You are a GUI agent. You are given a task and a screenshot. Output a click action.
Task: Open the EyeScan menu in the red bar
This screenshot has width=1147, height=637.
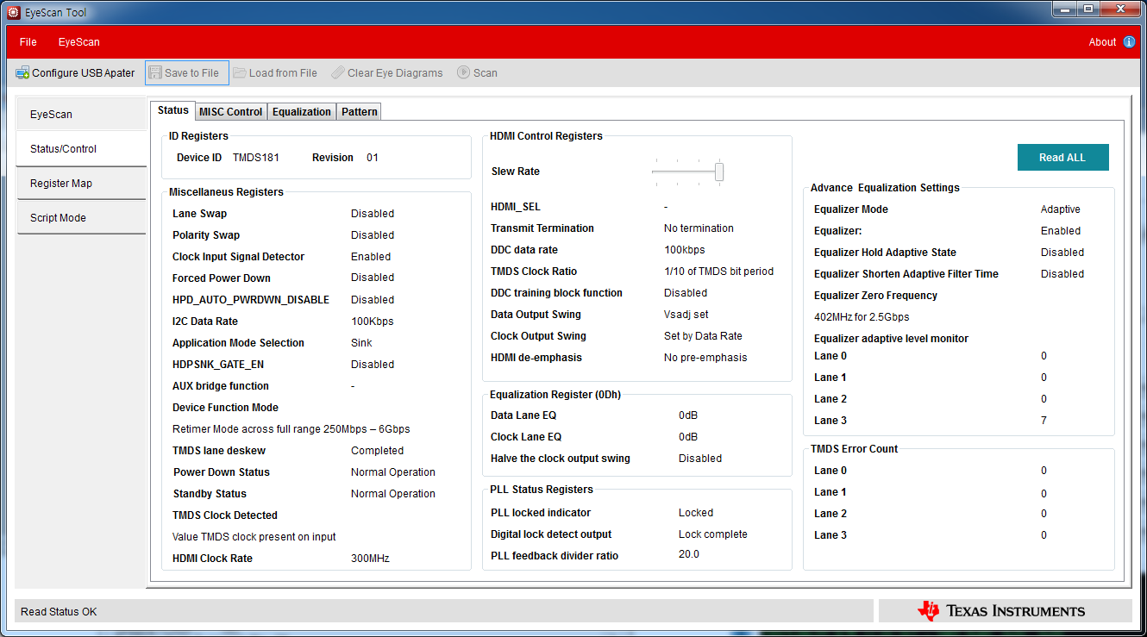click(79, 42)
